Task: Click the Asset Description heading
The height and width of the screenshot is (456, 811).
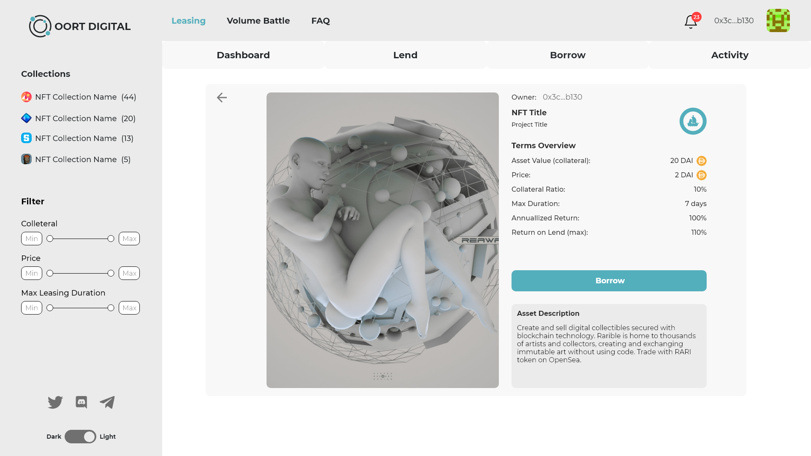Action: tap(548, 313)
